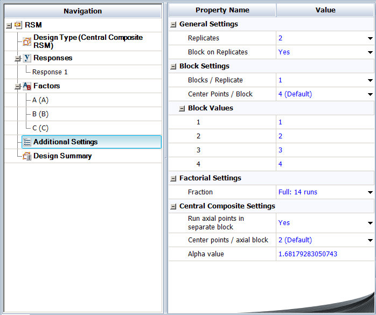Click the Value column header
Image resolution: width=376 pixels, height=315 pixels.
click(x=325, y=10)
